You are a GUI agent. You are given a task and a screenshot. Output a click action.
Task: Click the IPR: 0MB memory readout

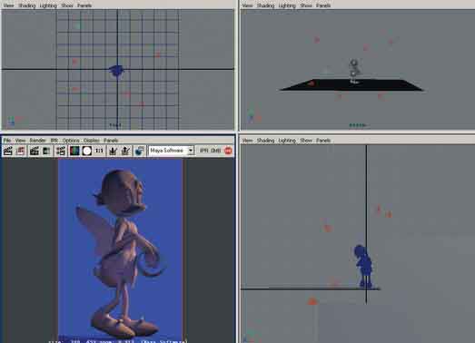(x=211, y=151)
